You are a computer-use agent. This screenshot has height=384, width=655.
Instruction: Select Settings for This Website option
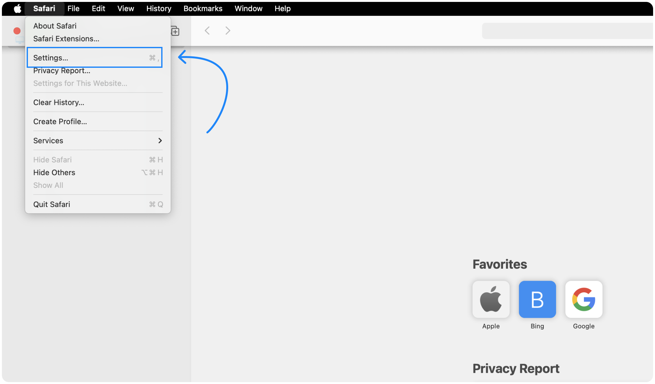pyautogui.click(x=81, y=83)
